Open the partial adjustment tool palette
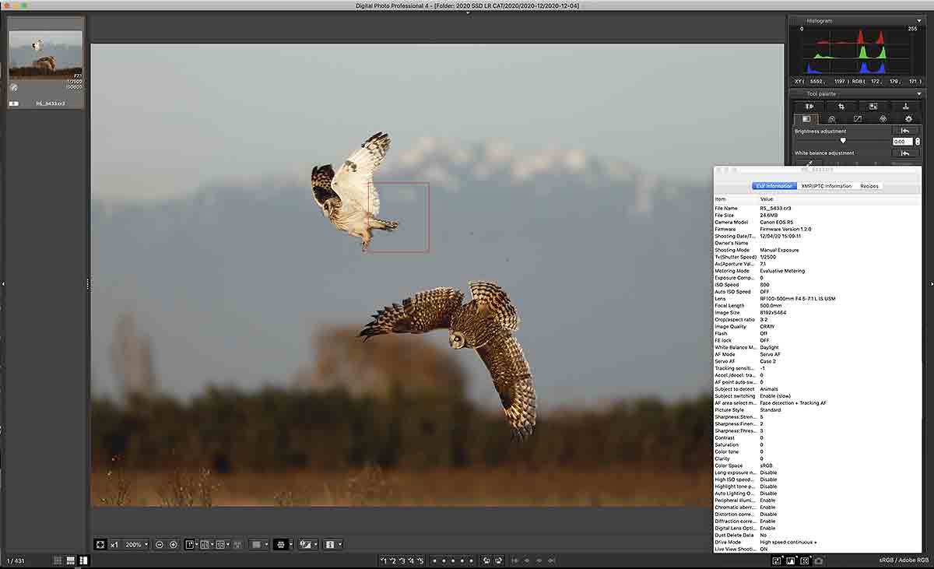 [873, 107]
